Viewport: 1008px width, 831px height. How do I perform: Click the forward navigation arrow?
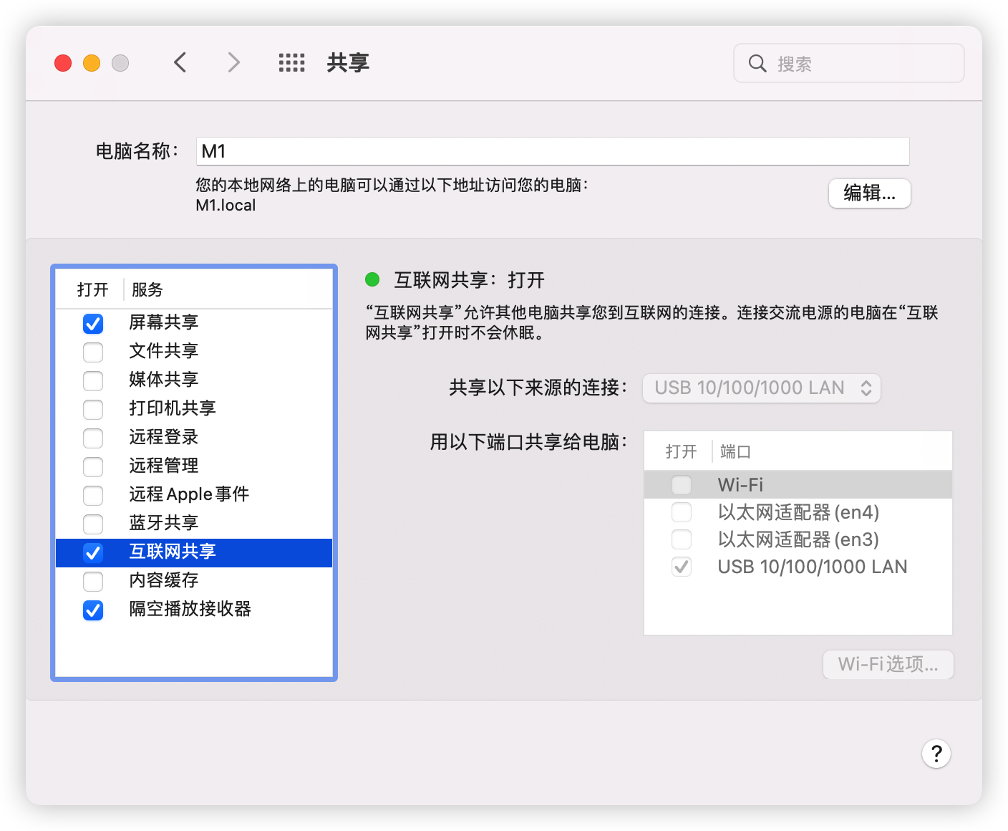[234, 62]
